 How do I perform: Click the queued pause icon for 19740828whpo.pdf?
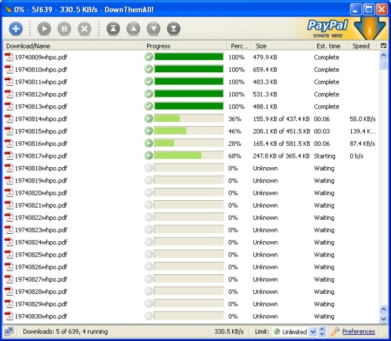148,291
